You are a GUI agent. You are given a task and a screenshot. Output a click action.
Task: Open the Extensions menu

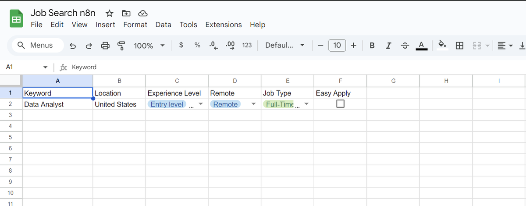point(224,25)
